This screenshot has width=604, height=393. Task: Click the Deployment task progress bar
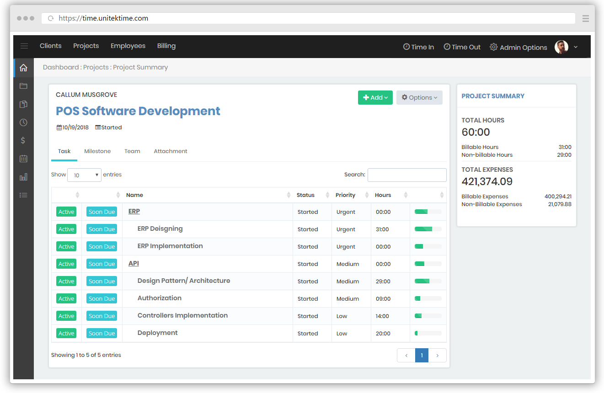[x=428, y=334]
